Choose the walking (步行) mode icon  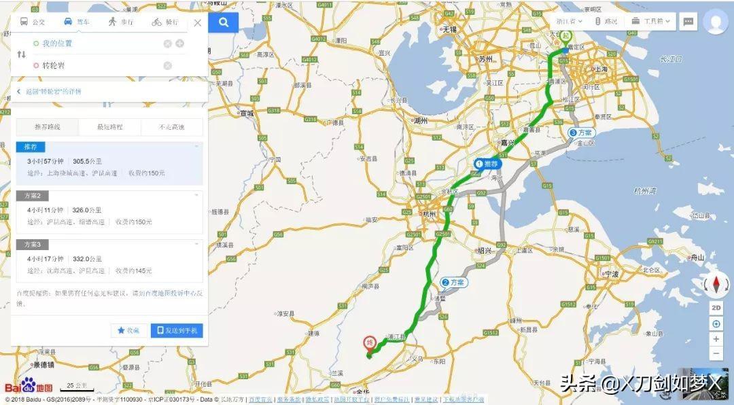tap(112, 22)
